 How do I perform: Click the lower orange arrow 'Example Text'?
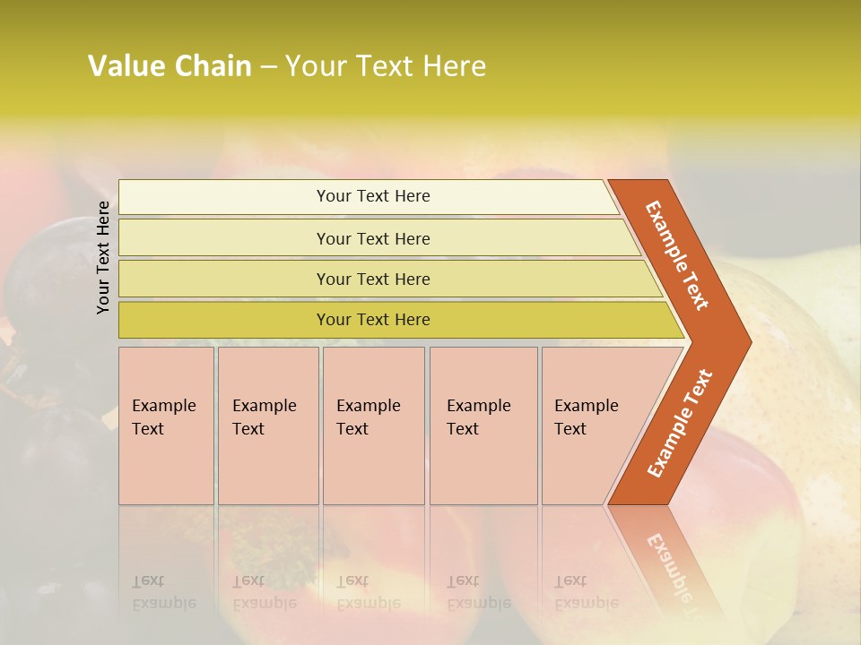[x=679, y=424]
